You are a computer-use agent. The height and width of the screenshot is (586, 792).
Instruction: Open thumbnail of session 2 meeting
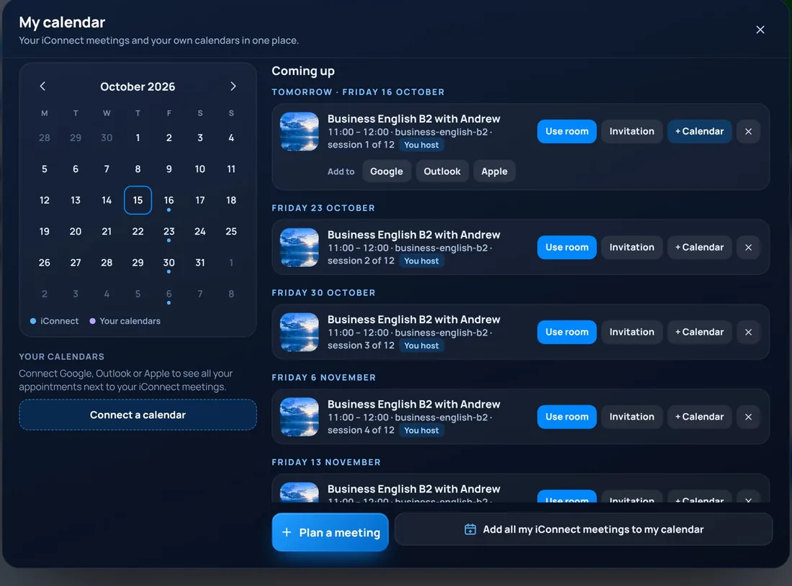[x=300, y=248]
